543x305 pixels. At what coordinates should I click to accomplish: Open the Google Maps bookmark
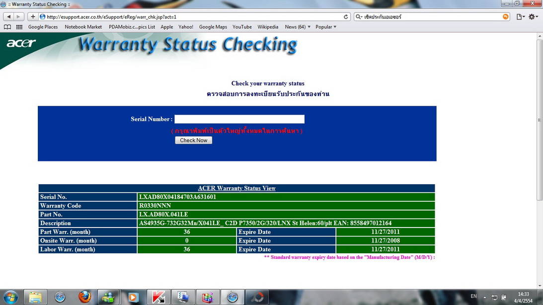pyautogui.click(x=213, y=27)
